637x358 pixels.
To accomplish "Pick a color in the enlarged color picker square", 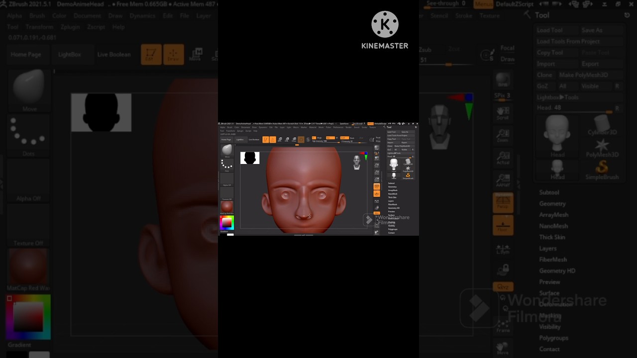I will pos(28,317).
